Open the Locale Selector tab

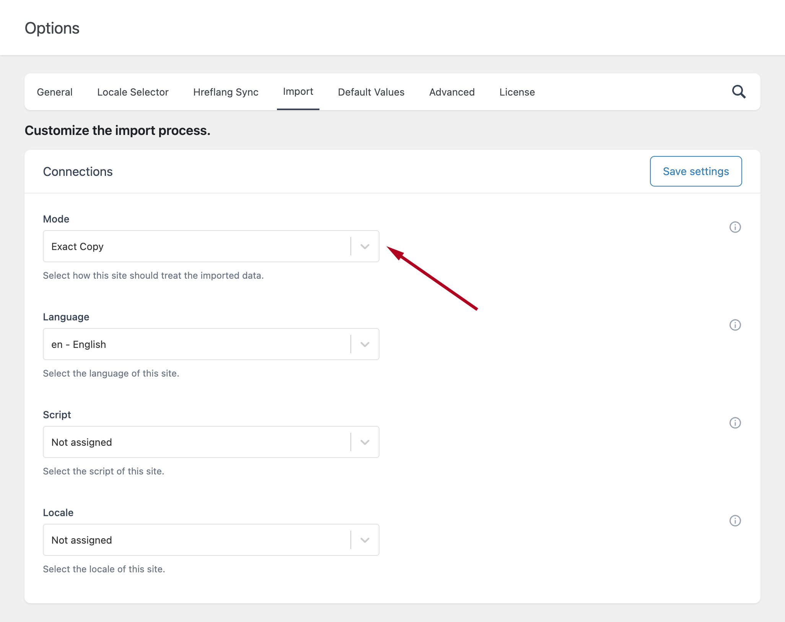coord(133,92)
